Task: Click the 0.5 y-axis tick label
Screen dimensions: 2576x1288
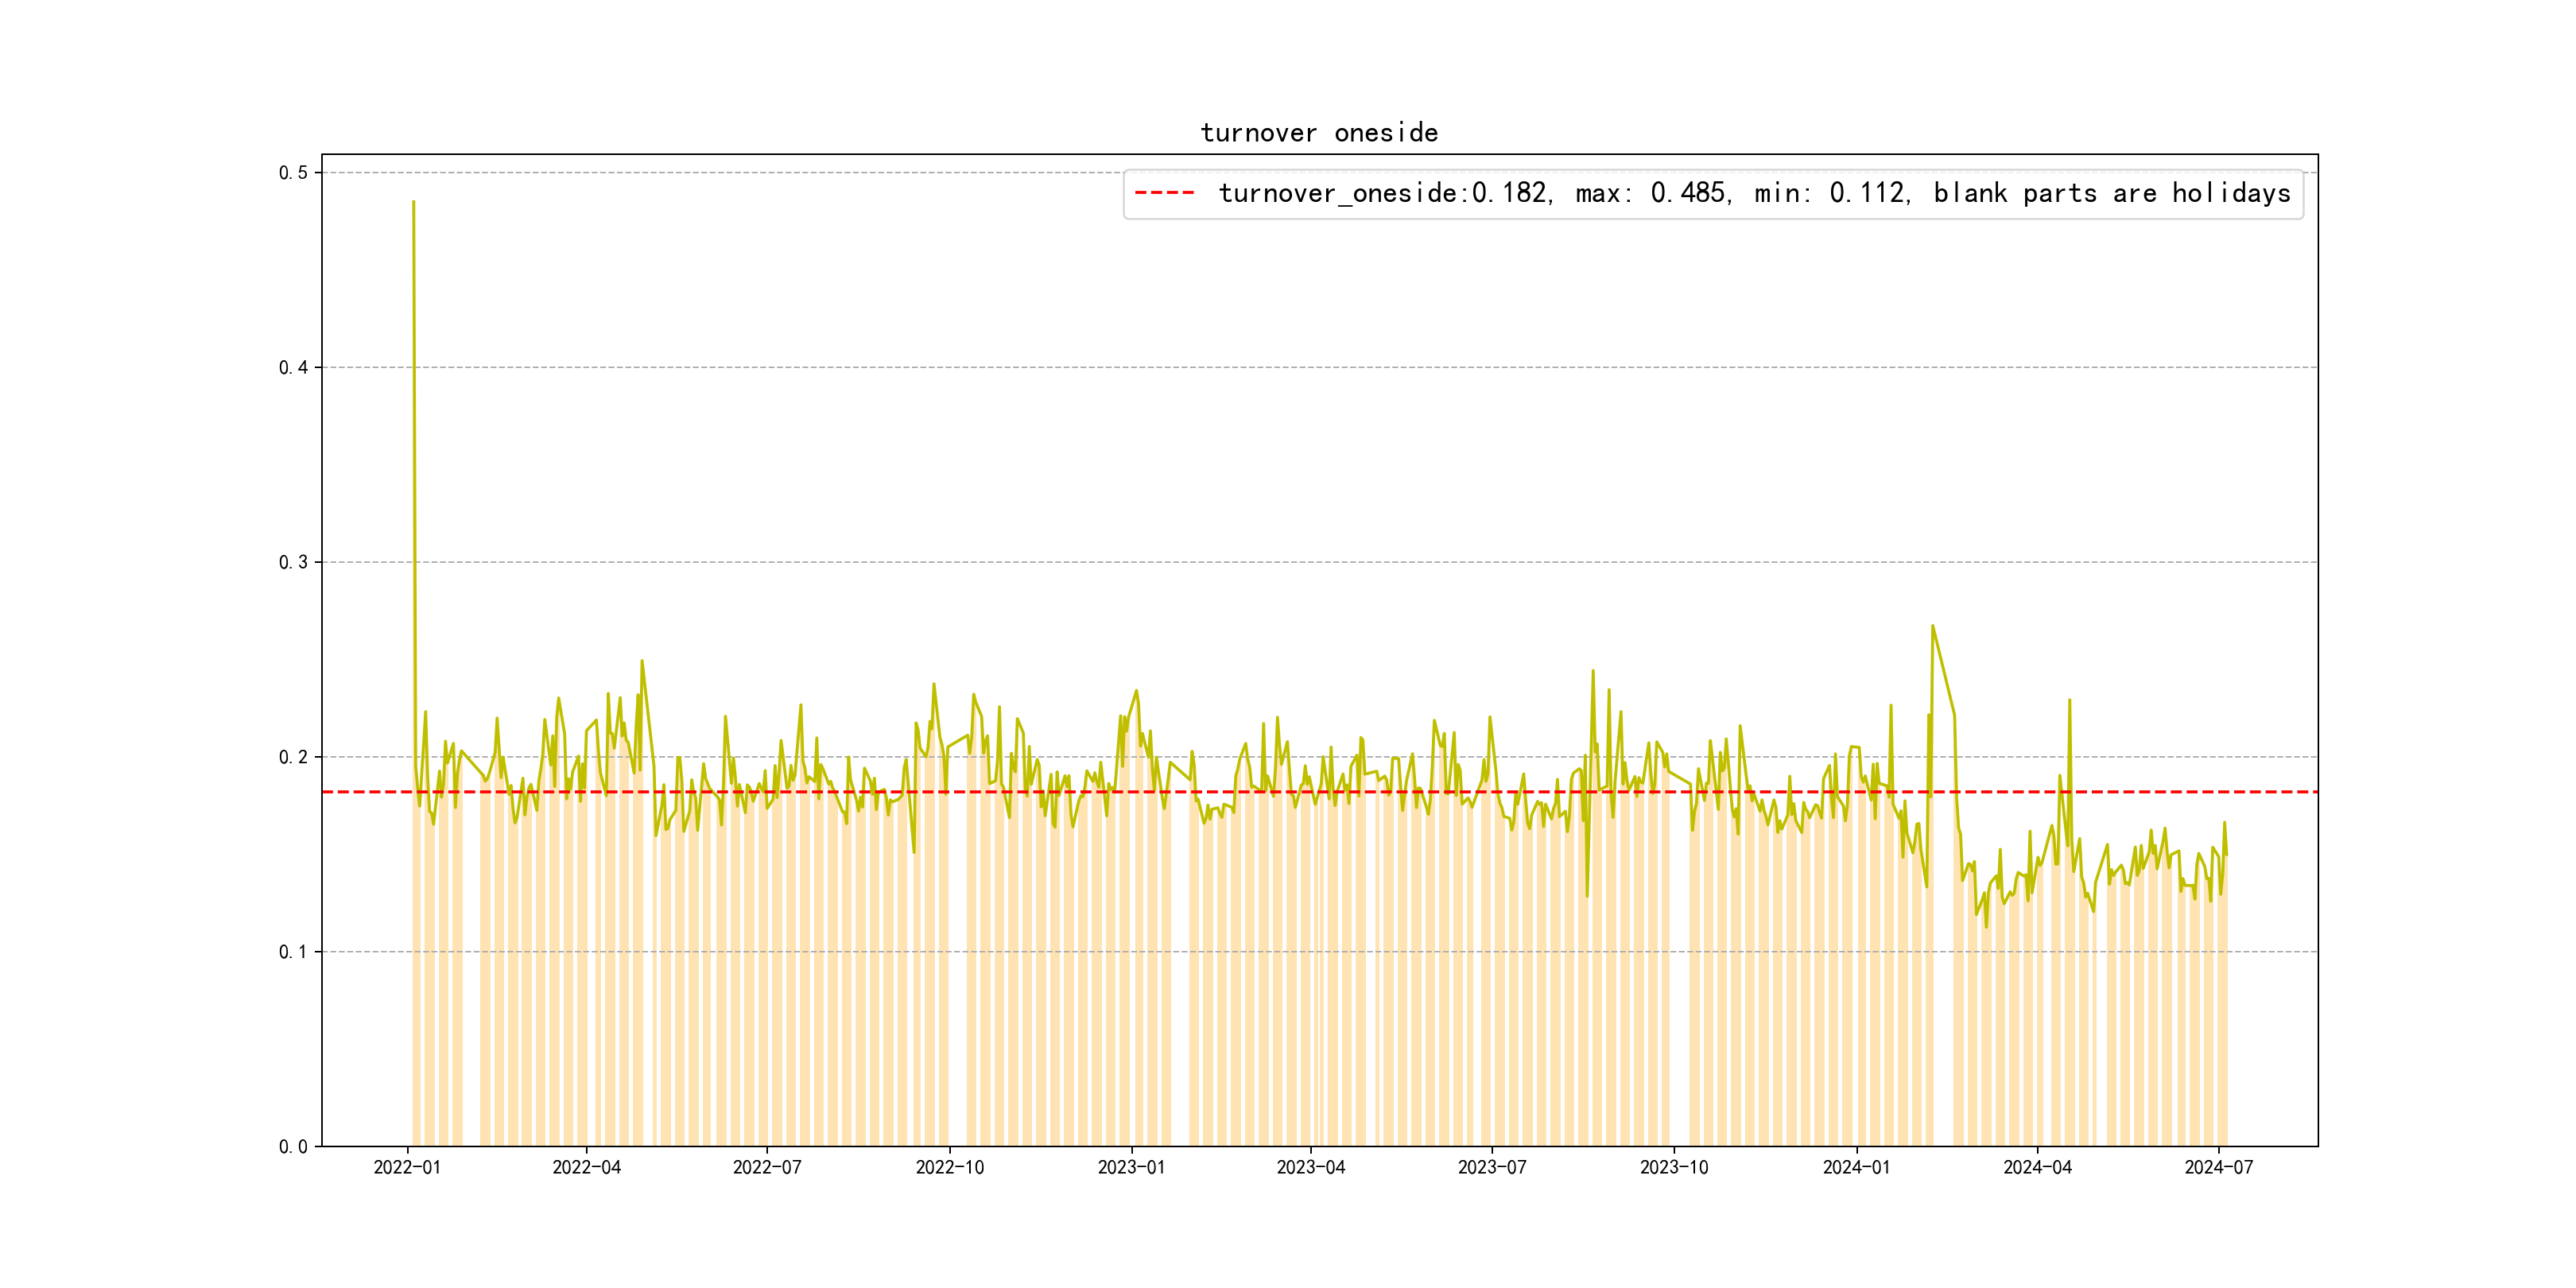Action: click(293, 173)
